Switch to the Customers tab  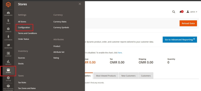pyautogui.click(x=146, y=76)
